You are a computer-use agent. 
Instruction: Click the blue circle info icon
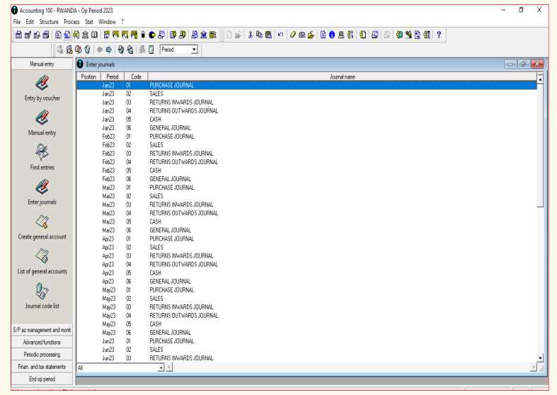click(332, 35)
